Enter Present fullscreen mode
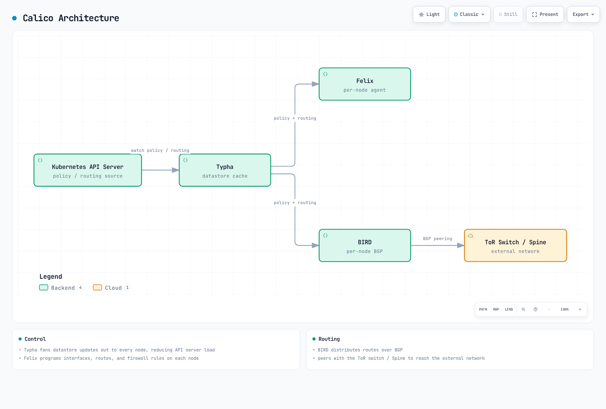Image resolution: width=606 pixels, height=409 pixels. 545,14
